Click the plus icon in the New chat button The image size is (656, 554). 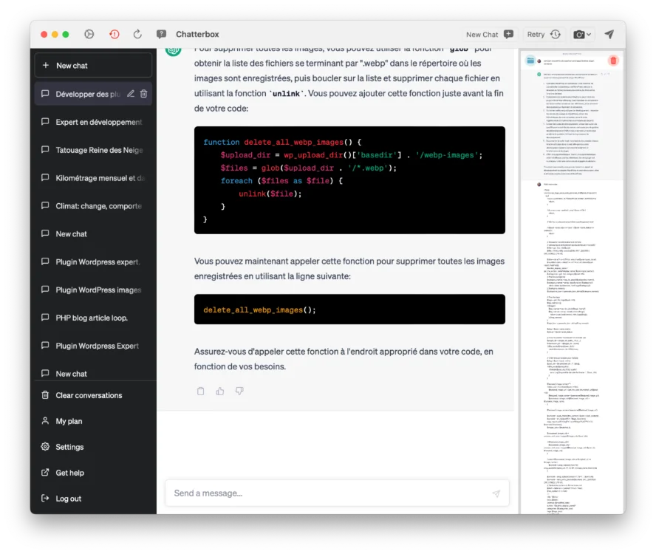click(46, 65)
